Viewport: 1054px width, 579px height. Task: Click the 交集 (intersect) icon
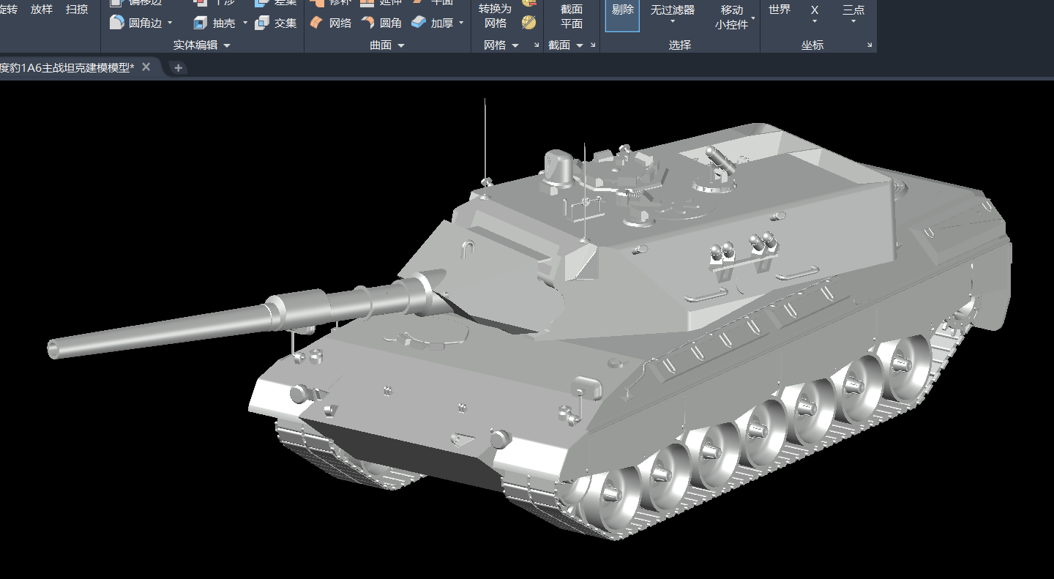click(x=262, y=23)
